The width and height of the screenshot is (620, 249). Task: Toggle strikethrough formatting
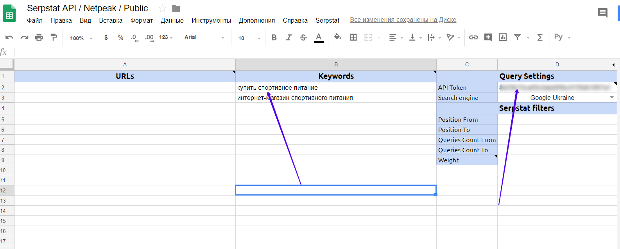coord(303,37)
